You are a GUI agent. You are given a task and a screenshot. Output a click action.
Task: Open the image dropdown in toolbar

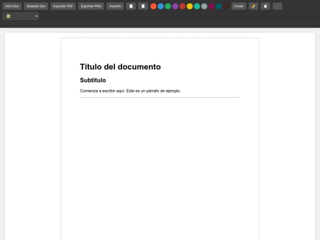click(21, 16)
